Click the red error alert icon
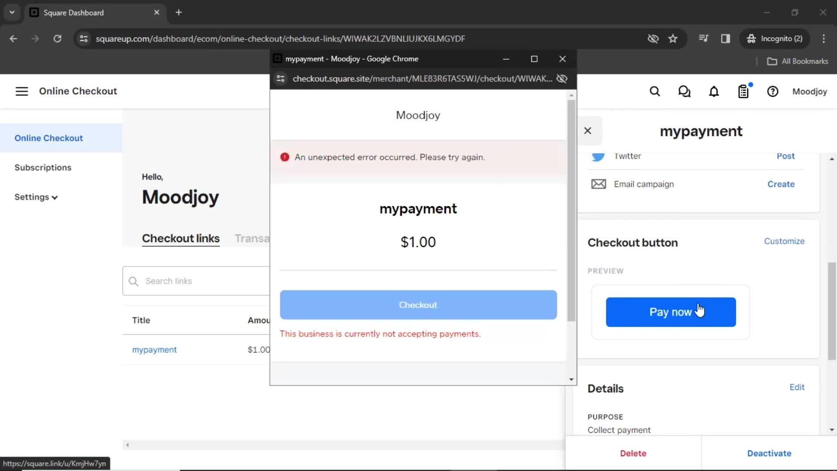The image size is (837, 471). coord(285,157)
